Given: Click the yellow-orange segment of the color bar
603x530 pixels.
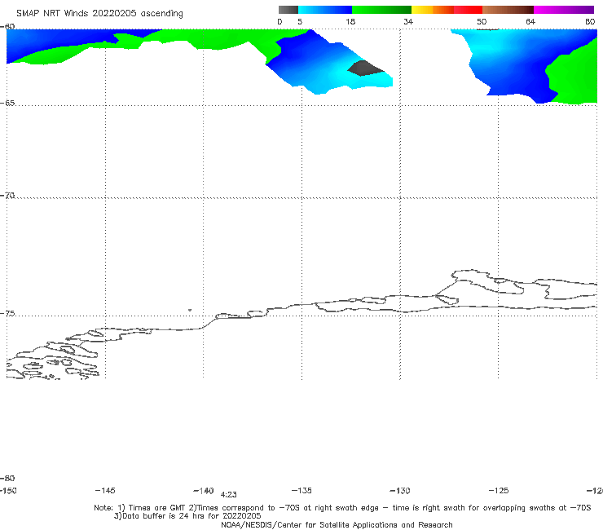Looking at the screenshot, I should [x=433, y=10].
